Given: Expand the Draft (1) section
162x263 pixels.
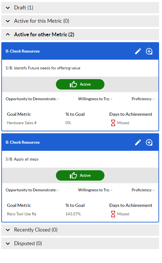Looking at the screenshot, I should click(80, 8).
